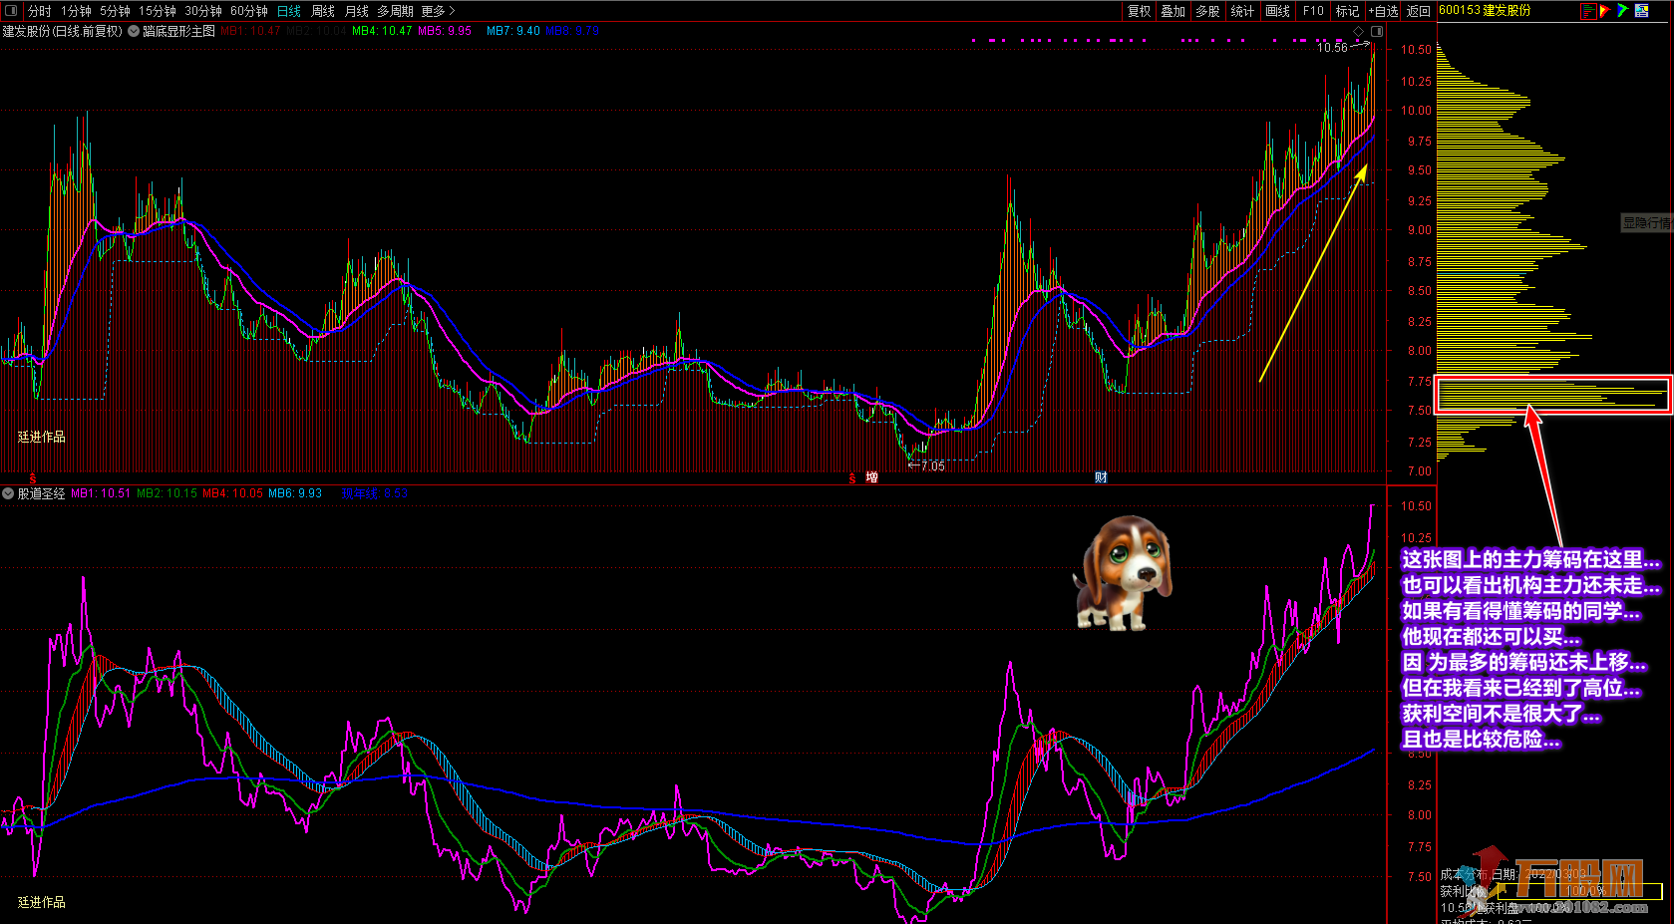This screenshot has height=924, width=1674.
Task: Click the MB7: 9.40 indicator value
Action: [513, 31]
